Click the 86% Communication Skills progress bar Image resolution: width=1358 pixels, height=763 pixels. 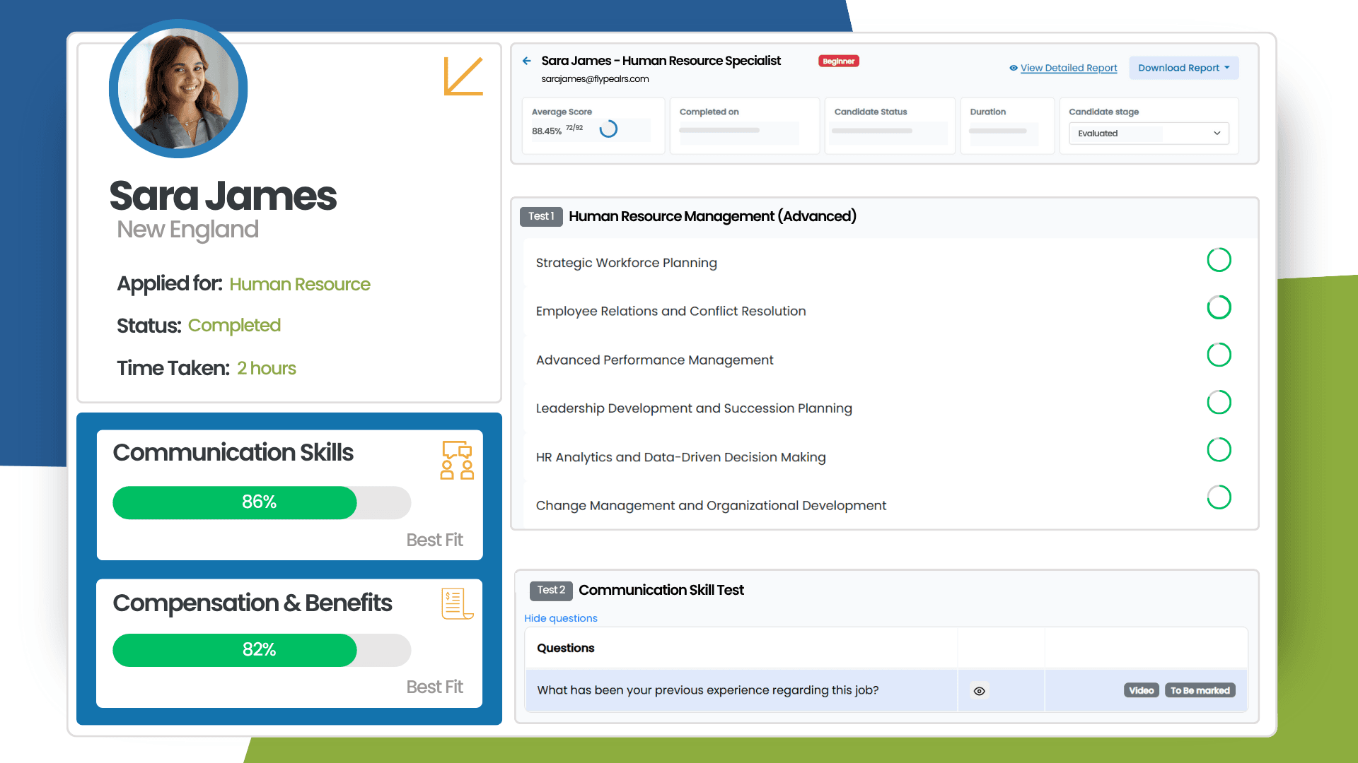click(x=258, y=502)
